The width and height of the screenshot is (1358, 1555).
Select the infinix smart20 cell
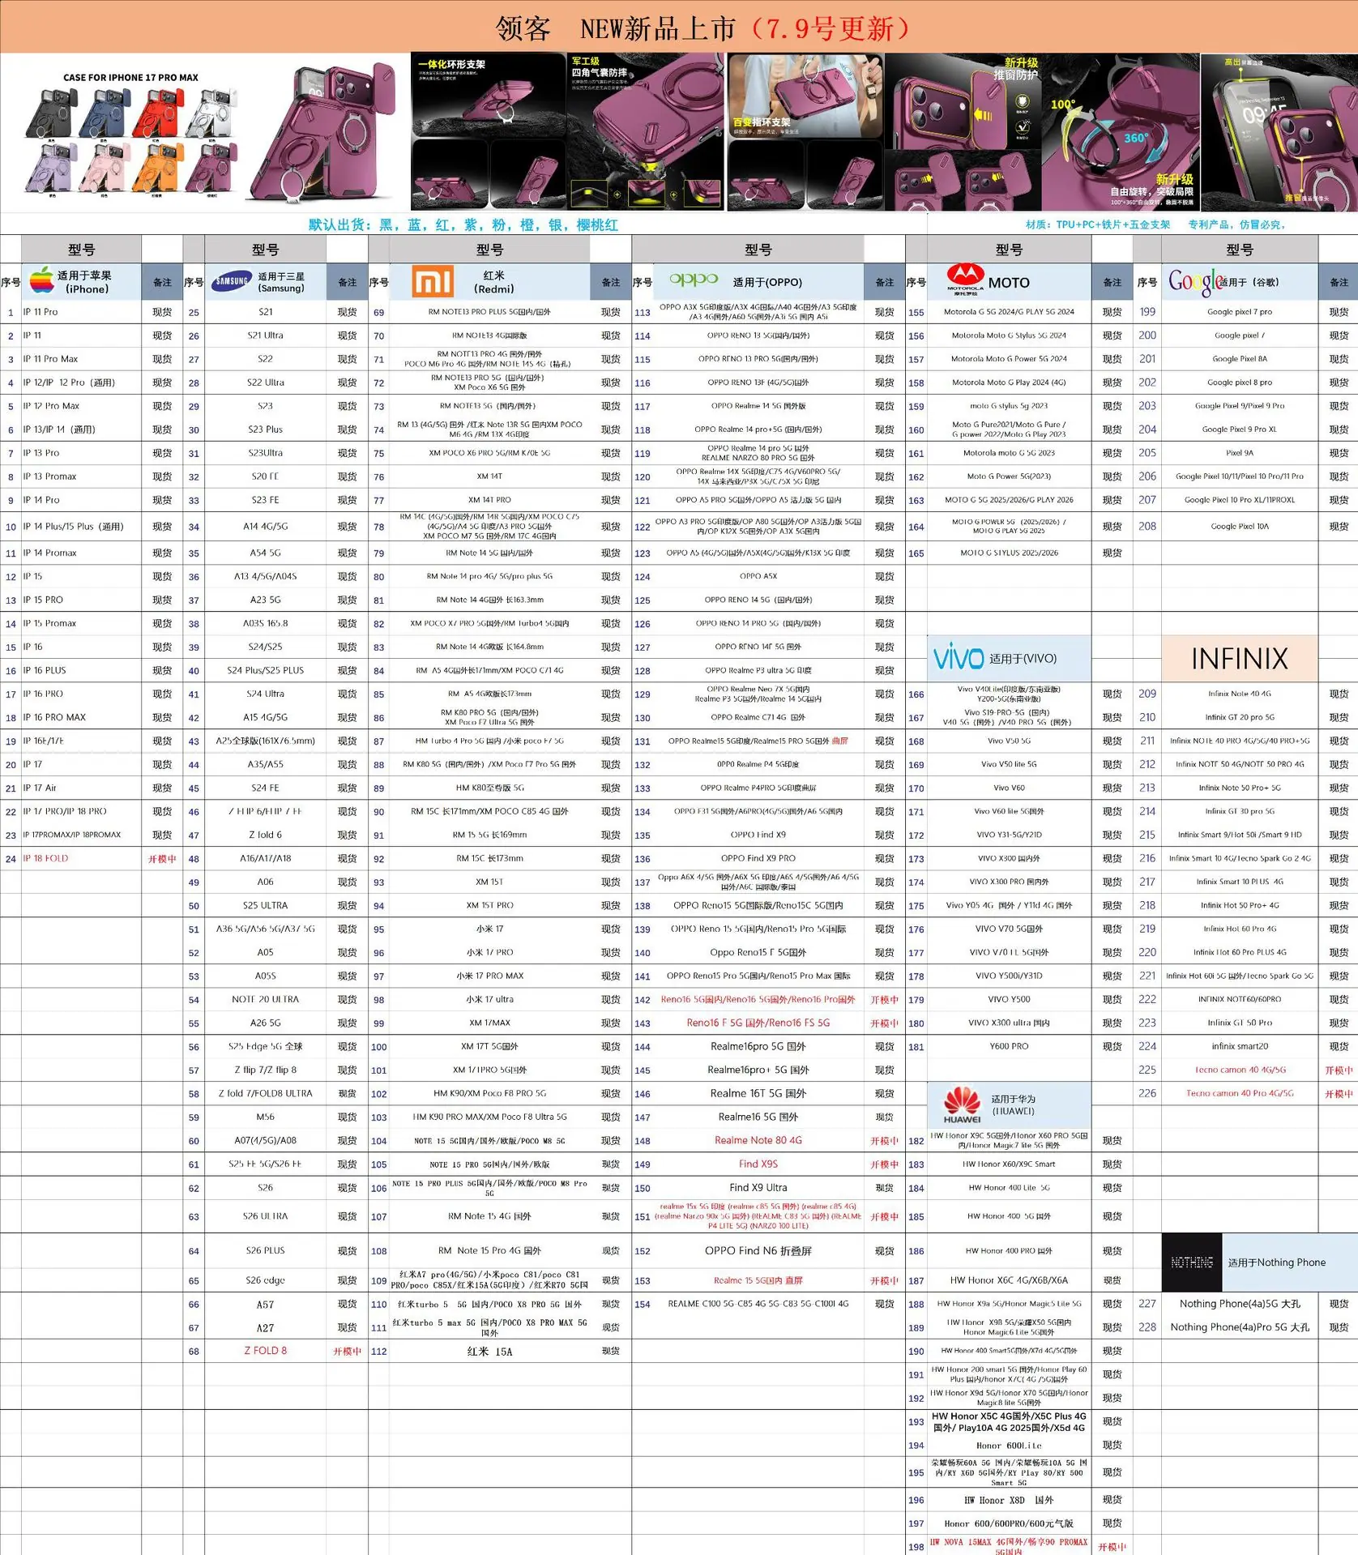[1240, 1047]
